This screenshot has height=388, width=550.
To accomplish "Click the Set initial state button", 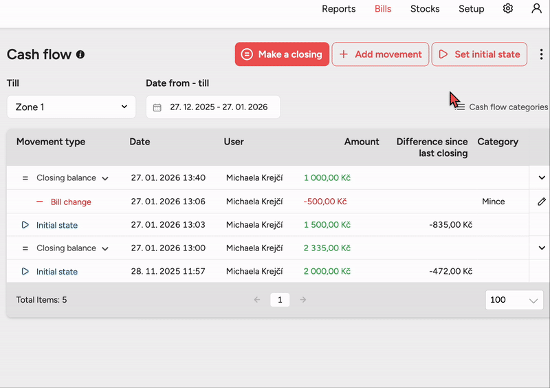I will pyautogui.click(x=479, y=54).
